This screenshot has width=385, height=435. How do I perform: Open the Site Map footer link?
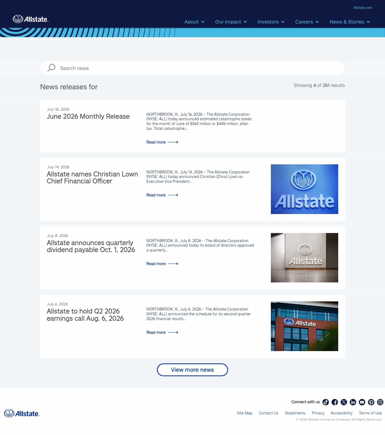245,413
